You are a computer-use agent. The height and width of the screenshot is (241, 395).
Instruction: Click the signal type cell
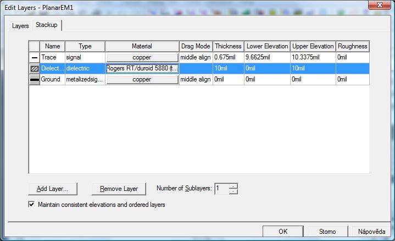(x=85, y=58)
